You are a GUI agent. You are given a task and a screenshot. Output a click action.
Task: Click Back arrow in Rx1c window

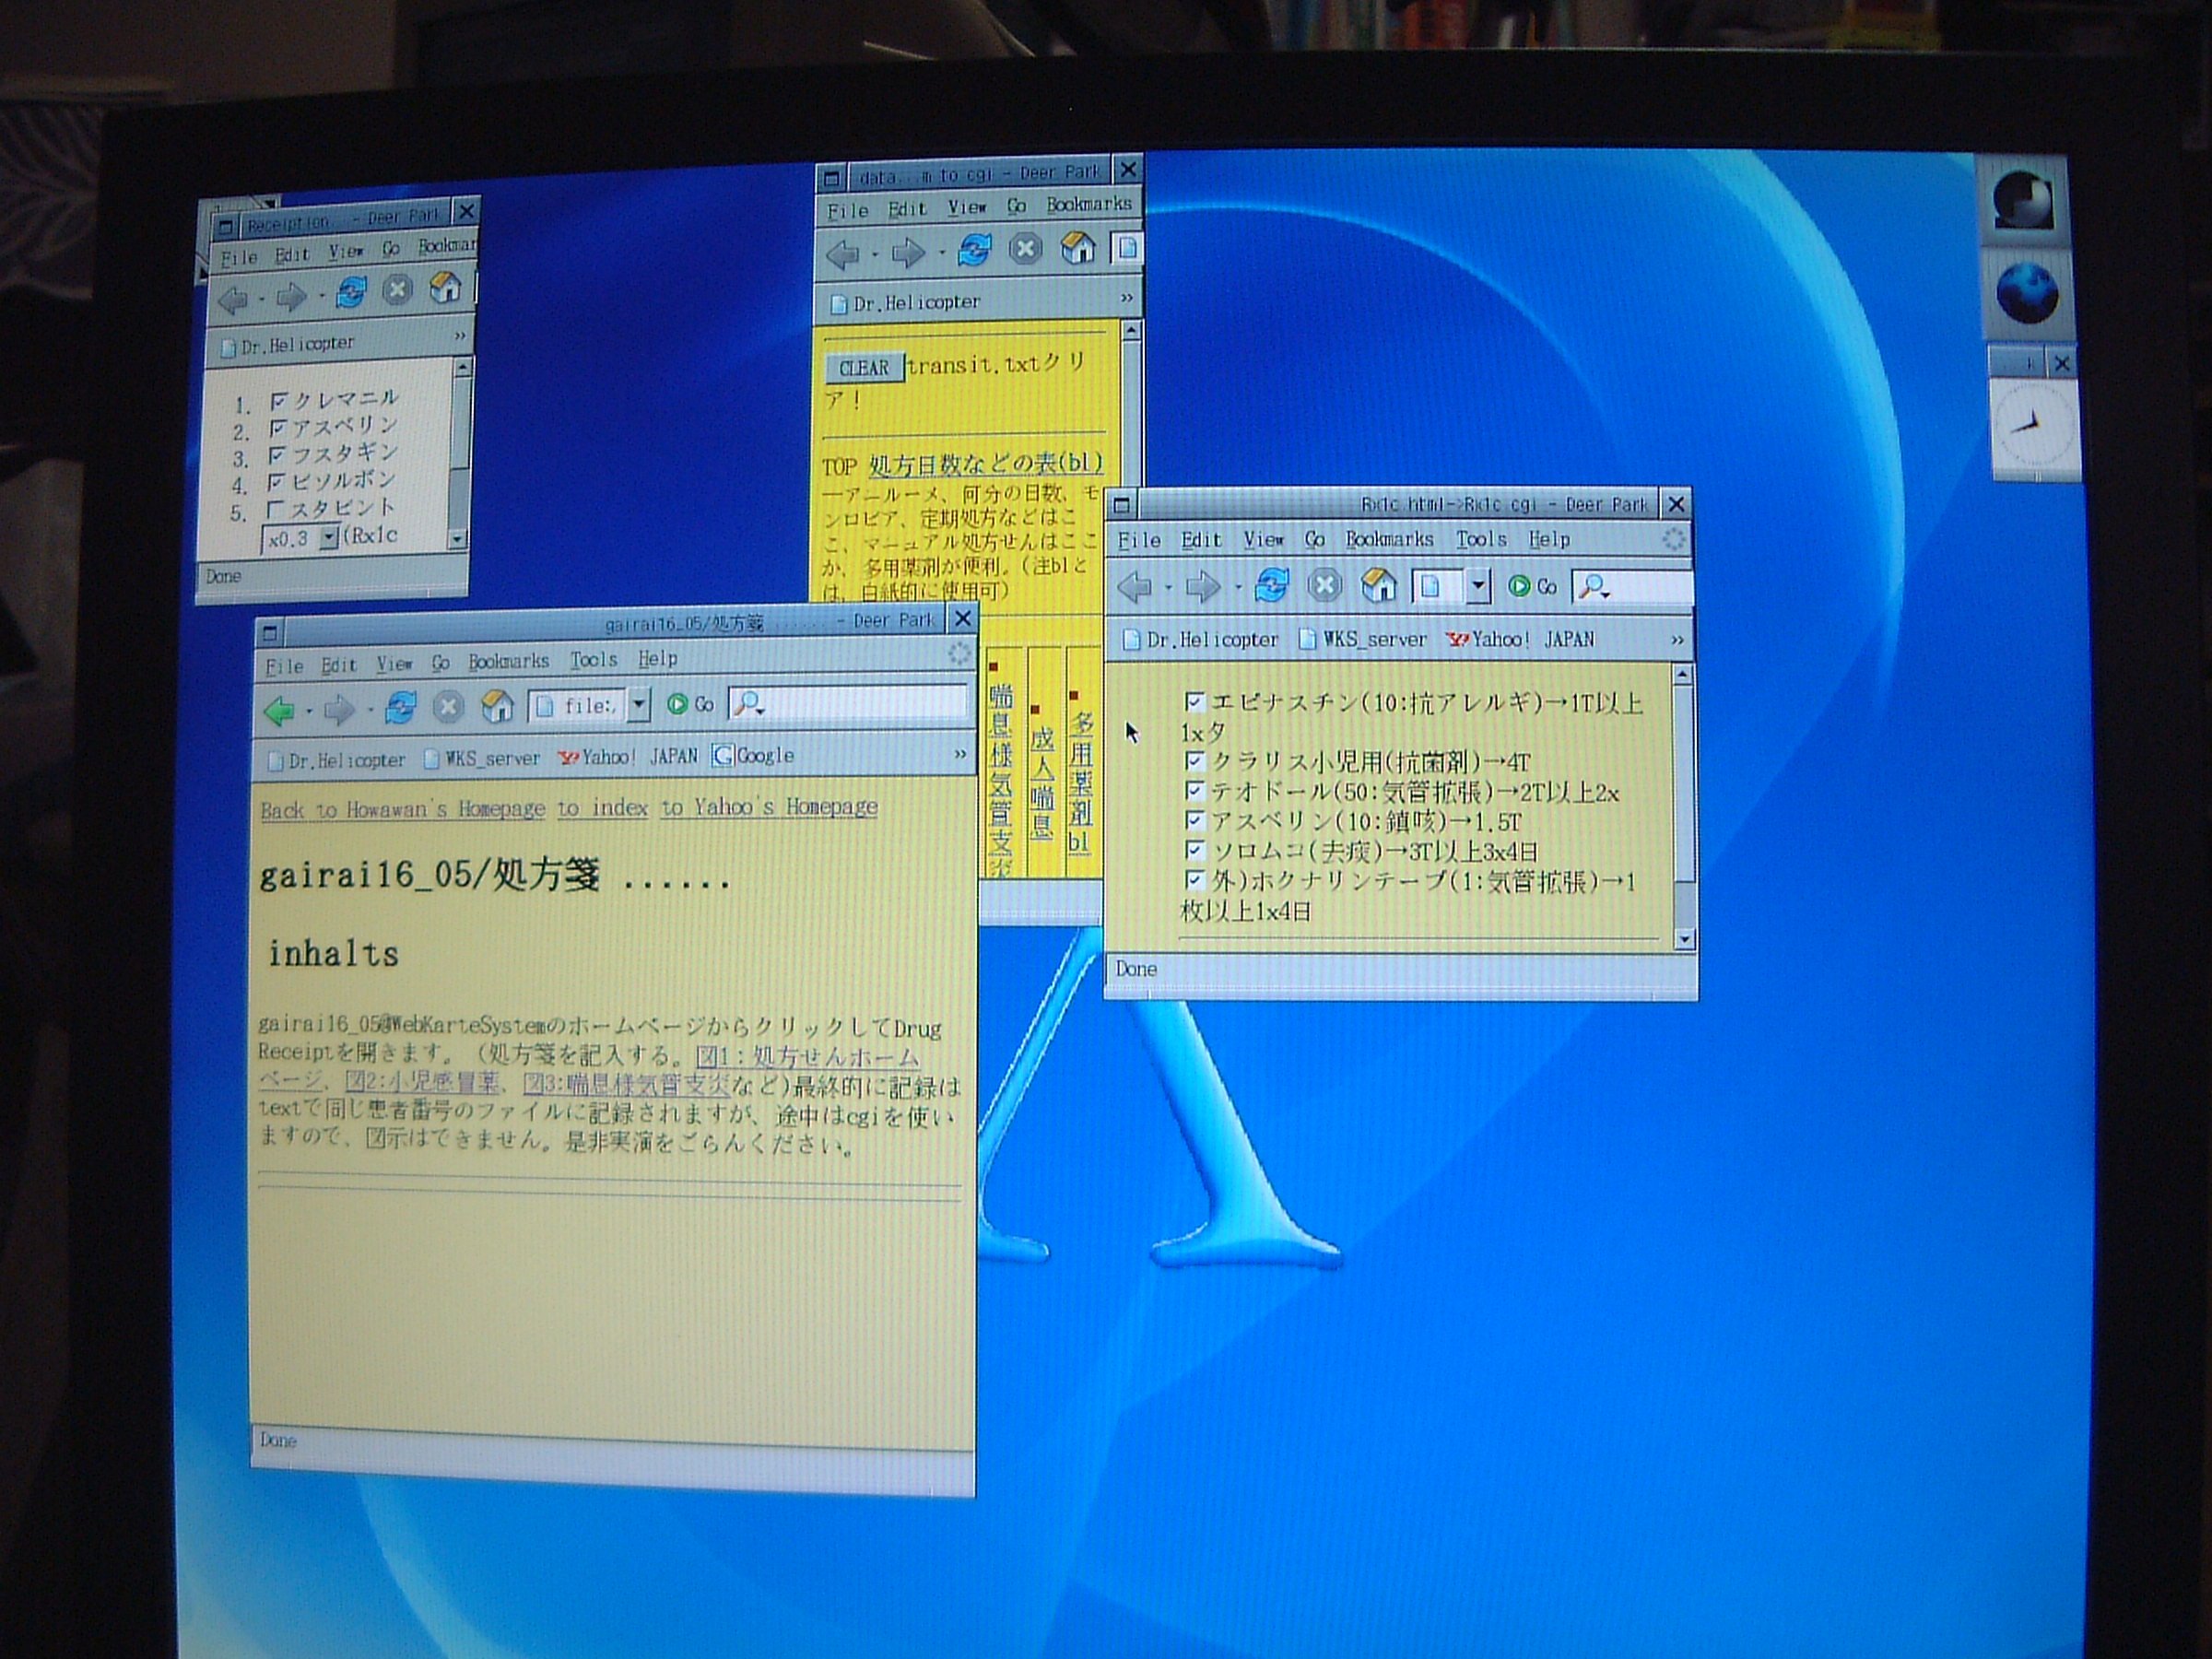pos(1134,587)
